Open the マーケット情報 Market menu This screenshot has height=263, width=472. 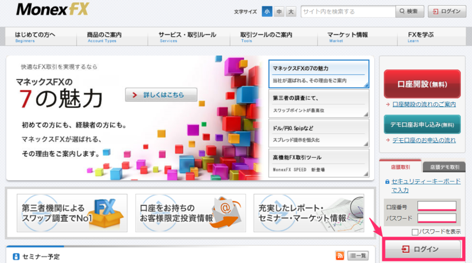[357, 37]
